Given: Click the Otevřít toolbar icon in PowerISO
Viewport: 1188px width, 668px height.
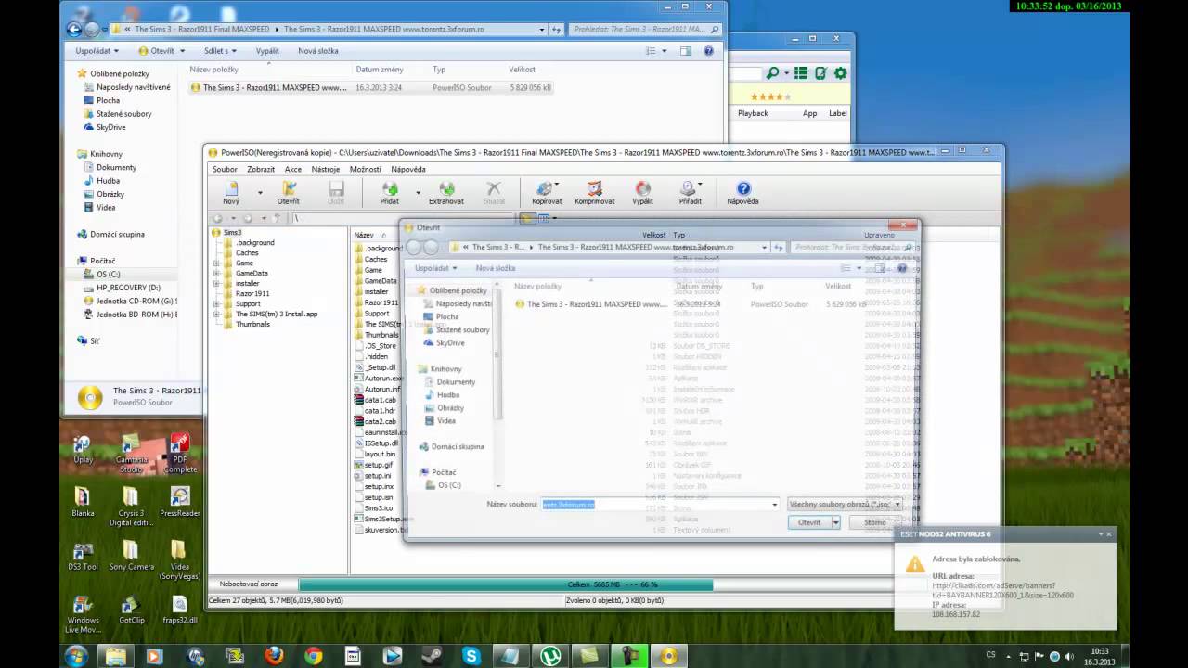Looking at the screenshot, I should click(x=288, y=193).
